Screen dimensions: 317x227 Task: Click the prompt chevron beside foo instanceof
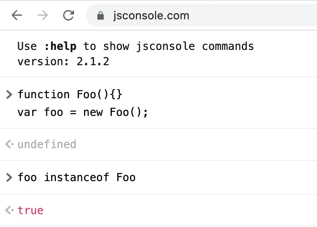click(x=9, y=177)
